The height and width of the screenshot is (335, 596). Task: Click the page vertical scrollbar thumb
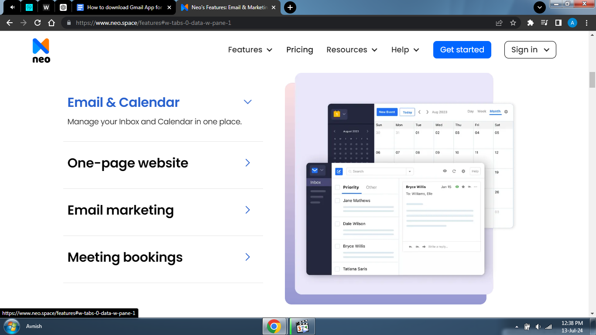pos(592,80)
